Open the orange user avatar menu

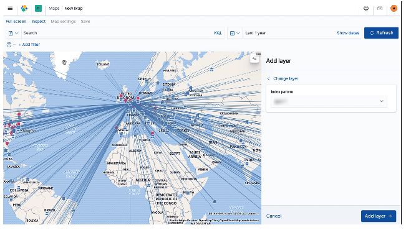click(394, 9)
